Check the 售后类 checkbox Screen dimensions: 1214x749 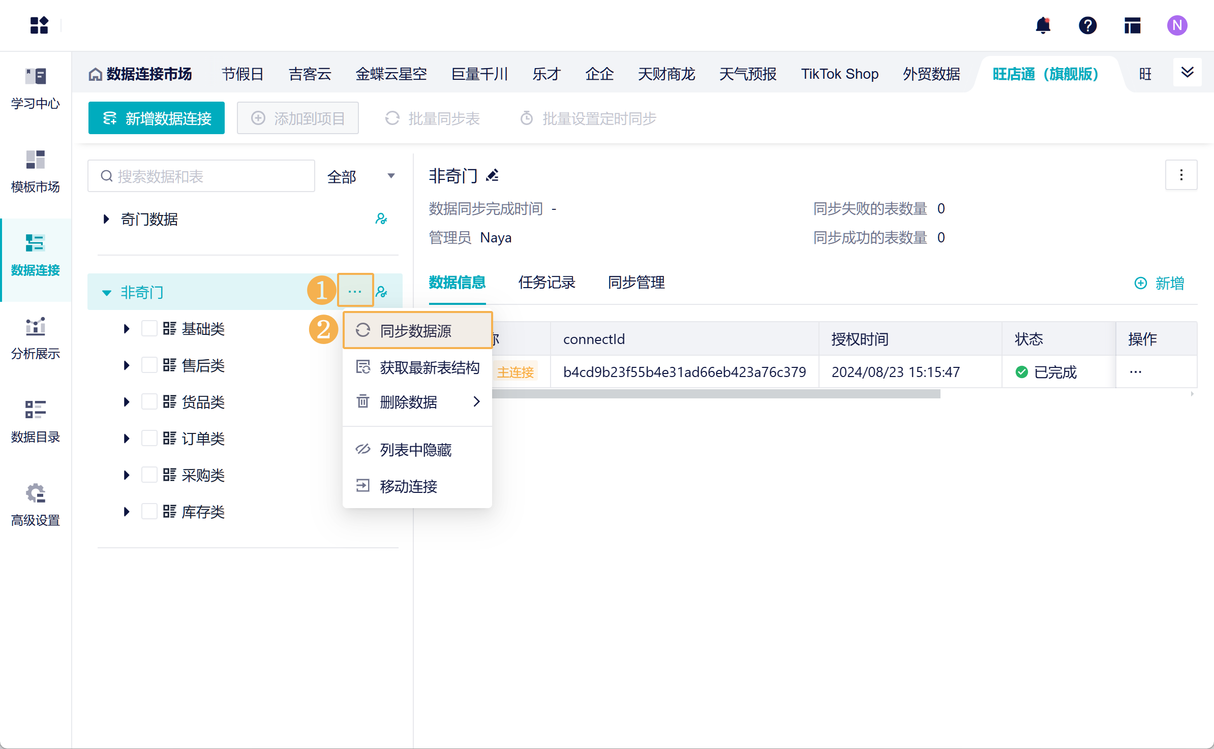[149, 365]
